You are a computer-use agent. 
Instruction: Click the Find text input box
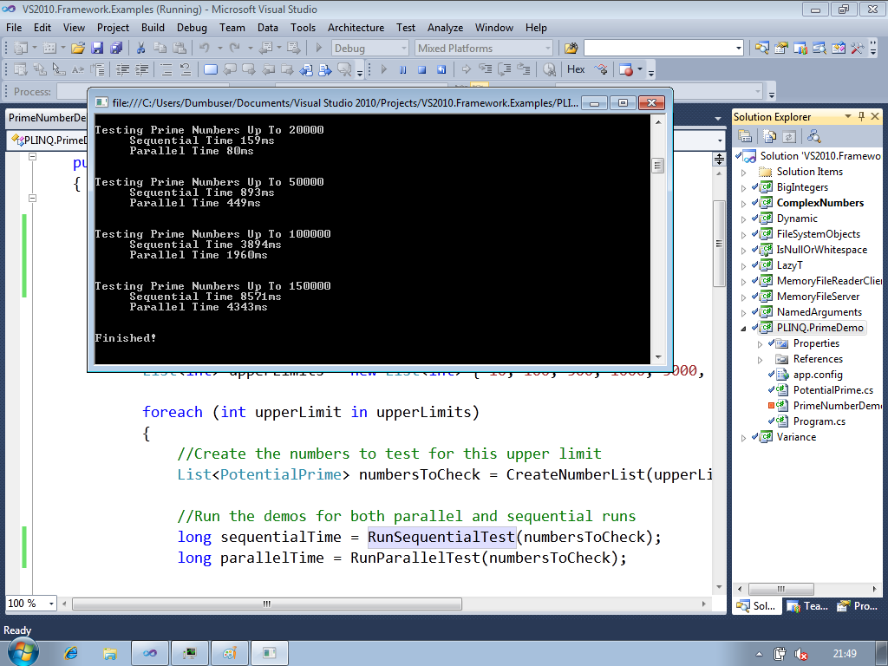pyautogui.click(x=659, y=49)
